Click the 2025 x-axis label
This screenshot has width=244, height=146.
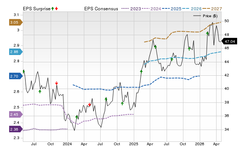pyautogui.click(x=133, y=144)
